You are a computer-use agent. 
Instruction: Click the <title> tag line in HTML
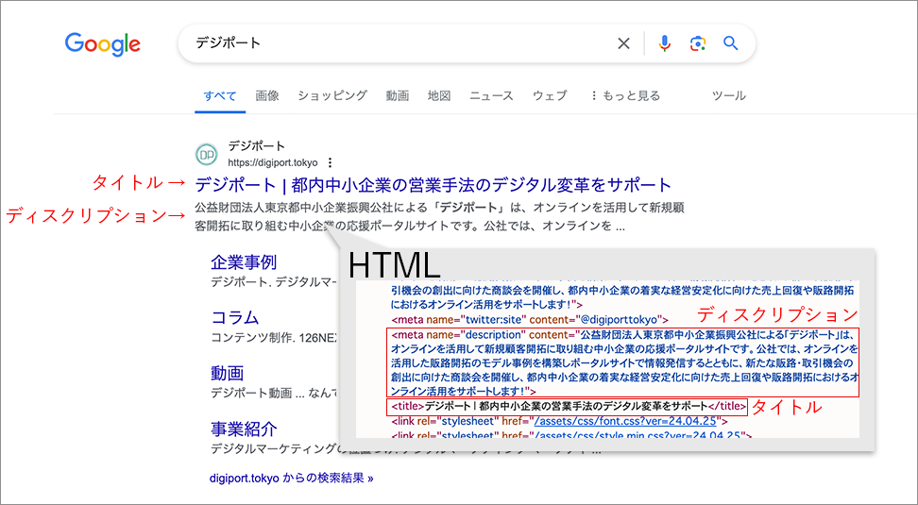(568, 407)
